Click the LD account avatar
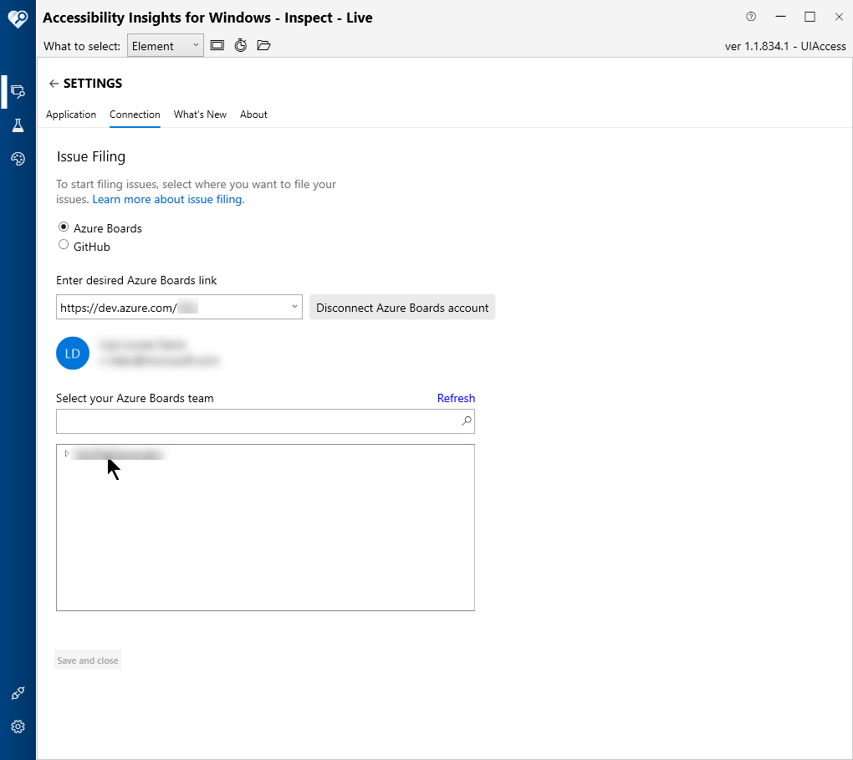 pyautogui.click(x=73, y=353)
